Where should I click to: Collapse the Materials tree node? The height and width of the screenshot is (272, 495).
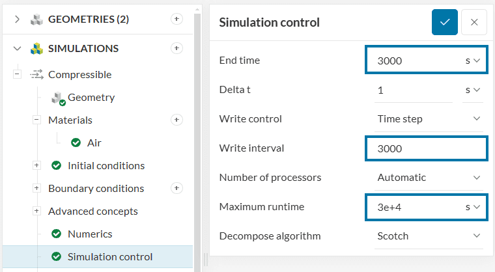tap(36, 120)
